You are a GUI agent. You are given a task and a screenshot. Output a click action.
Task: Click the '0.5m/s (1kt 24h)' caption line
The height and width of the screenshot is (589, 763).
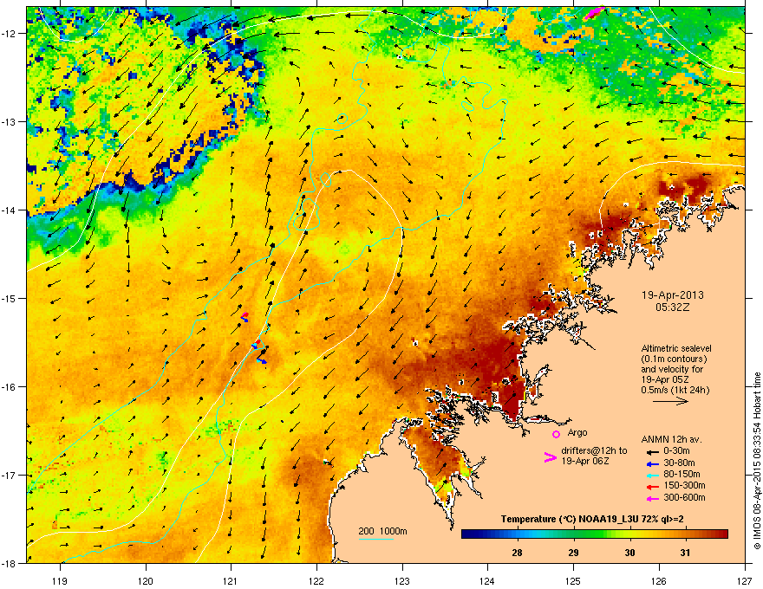675,390
